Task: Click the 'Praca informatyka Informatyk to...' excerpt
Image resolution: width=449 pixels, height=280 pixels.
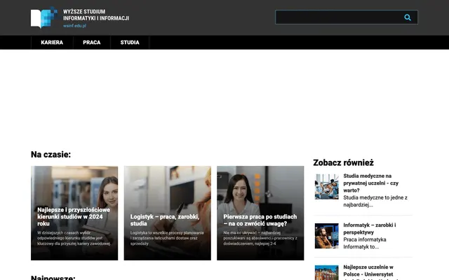Action: tap(365, 243)
